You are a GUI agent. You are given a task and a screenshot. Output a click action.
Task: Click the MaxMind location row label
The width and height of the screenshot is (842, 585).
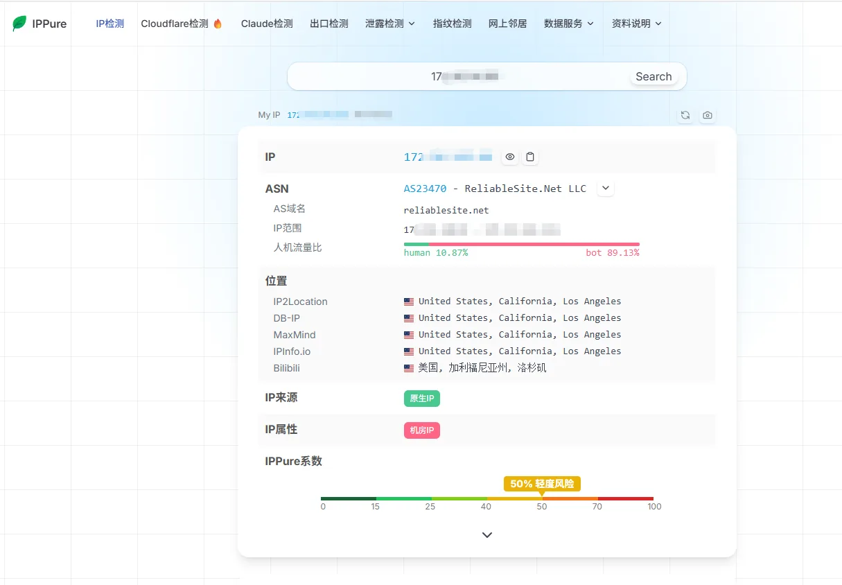(x=295, y=335)
